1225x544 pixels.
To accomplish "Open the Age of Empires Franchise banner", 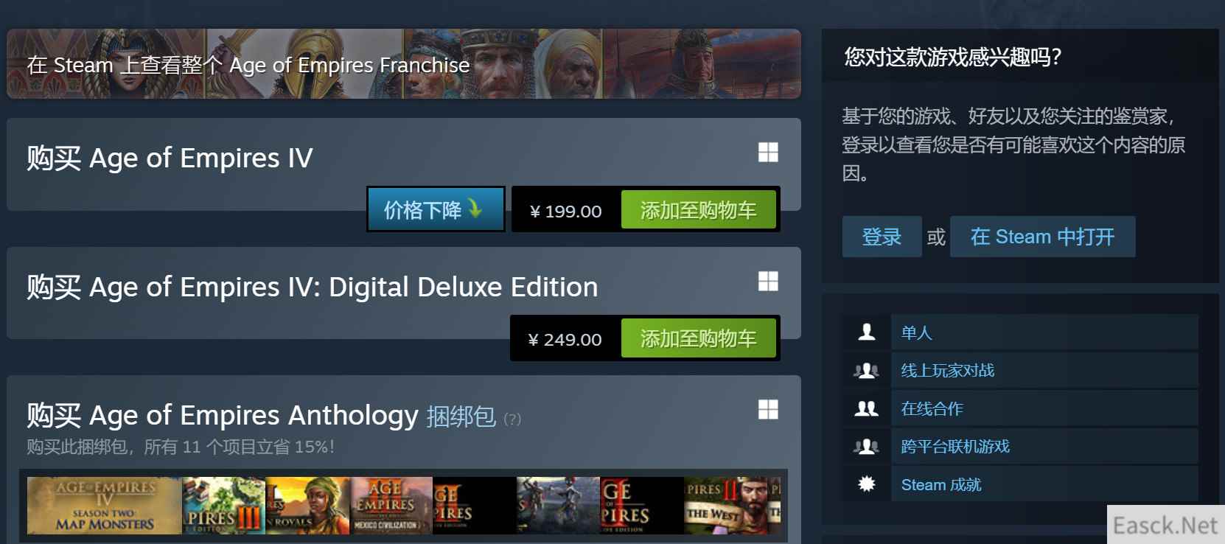I will [403, 64].
